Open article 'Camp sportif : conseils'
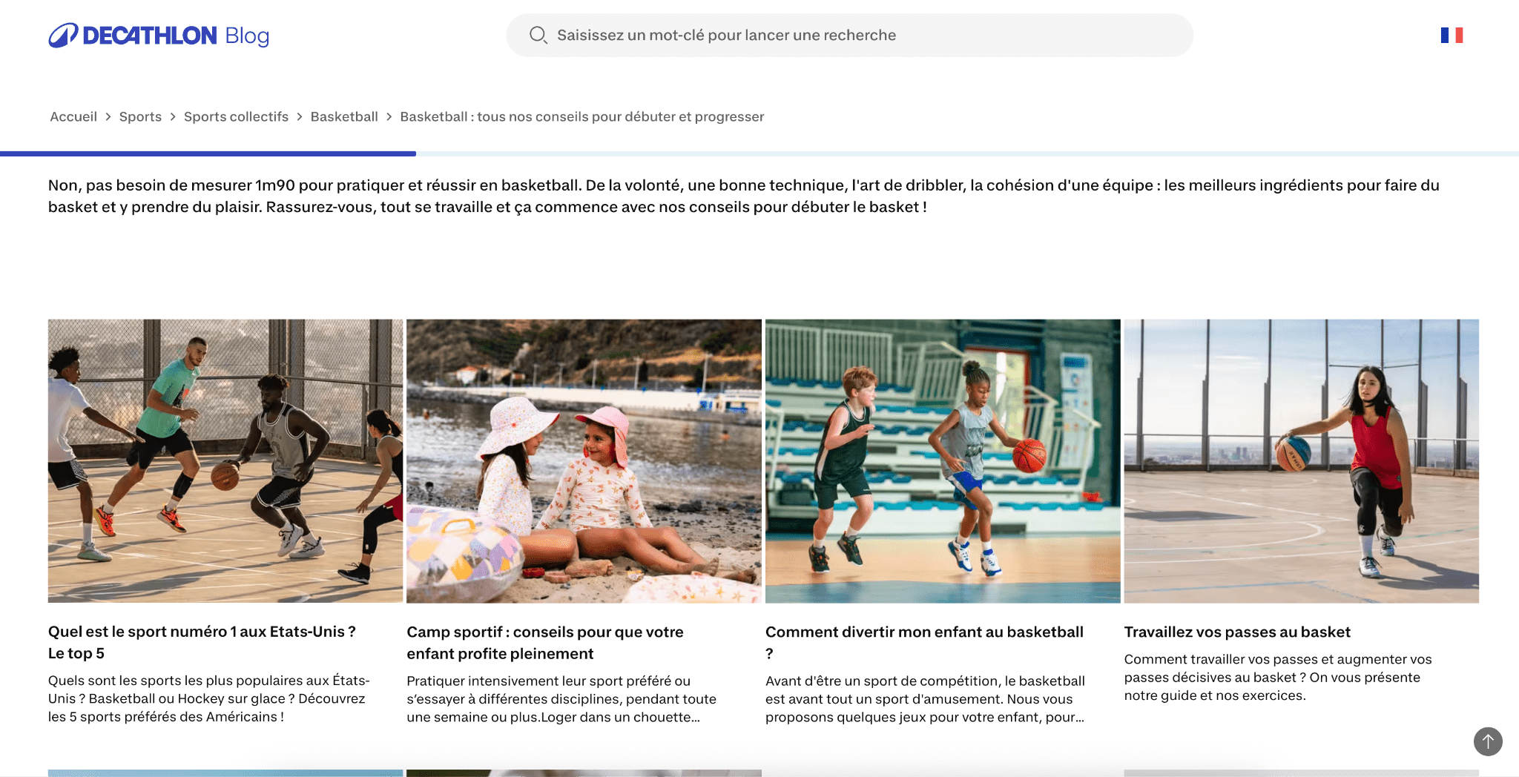This screenshot has height=777, width=1519. (545, 643)
